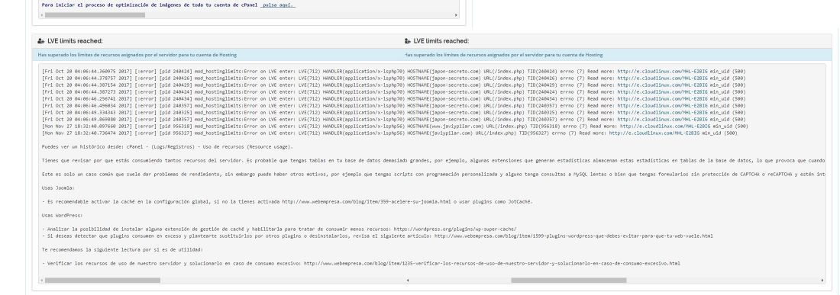Open cloudlinux link in 18:32:40.097660 log line
The image size is (840, 295).
pyautogui.click(x=665, y=127)
